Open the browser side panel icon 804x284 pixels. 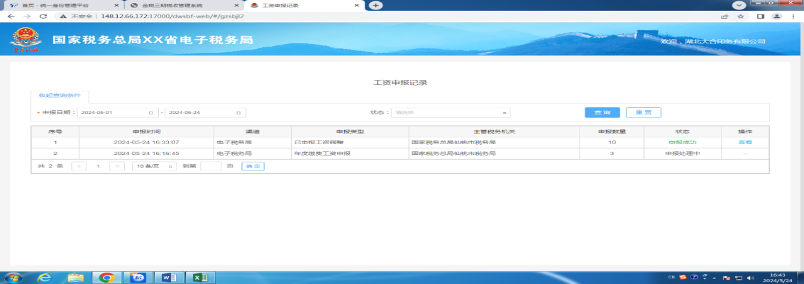coord(761,16)
